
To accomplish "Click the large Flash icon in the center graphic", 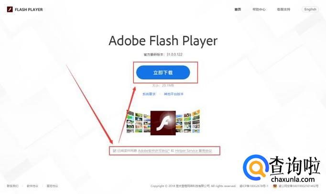I will [163, 123].
